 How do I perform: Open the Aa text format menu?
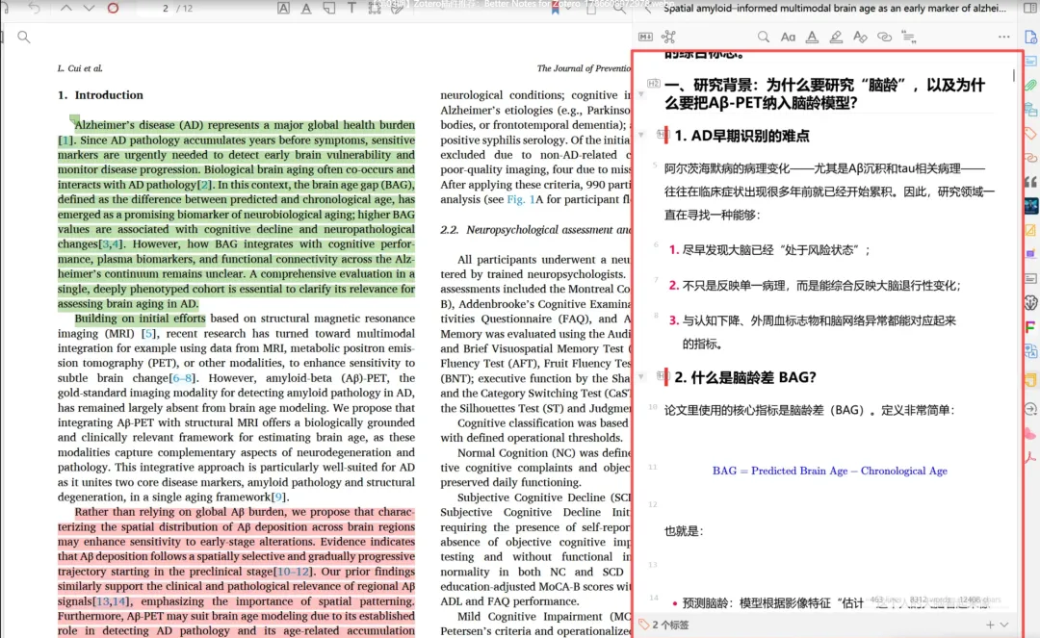coord(788,38)
